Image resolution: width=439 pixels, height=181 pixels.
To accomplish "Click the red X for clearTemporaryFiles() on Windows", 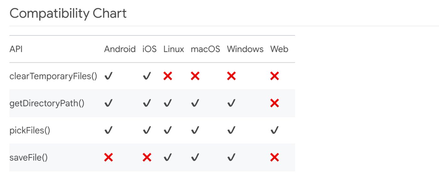I will pos(231,76).
